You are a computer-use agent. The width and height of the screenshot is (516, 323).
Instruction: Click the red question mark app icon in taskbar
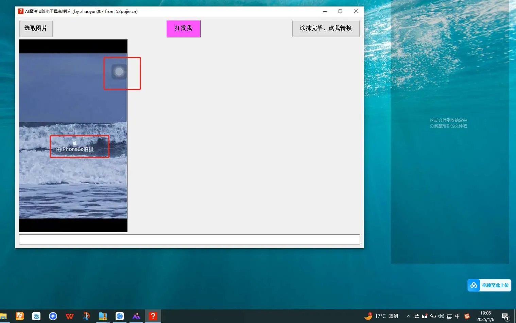(153, 316)
